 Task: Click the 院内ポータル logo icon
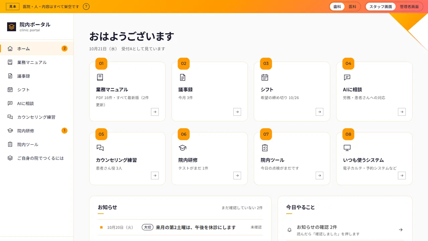pos(12,27)
